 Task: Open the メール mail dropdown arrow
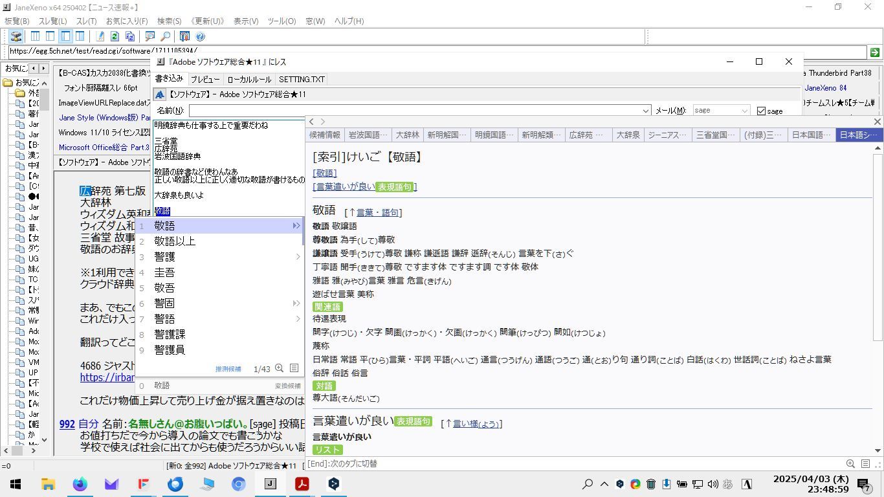pyautogui.click(x=745, y=111)
